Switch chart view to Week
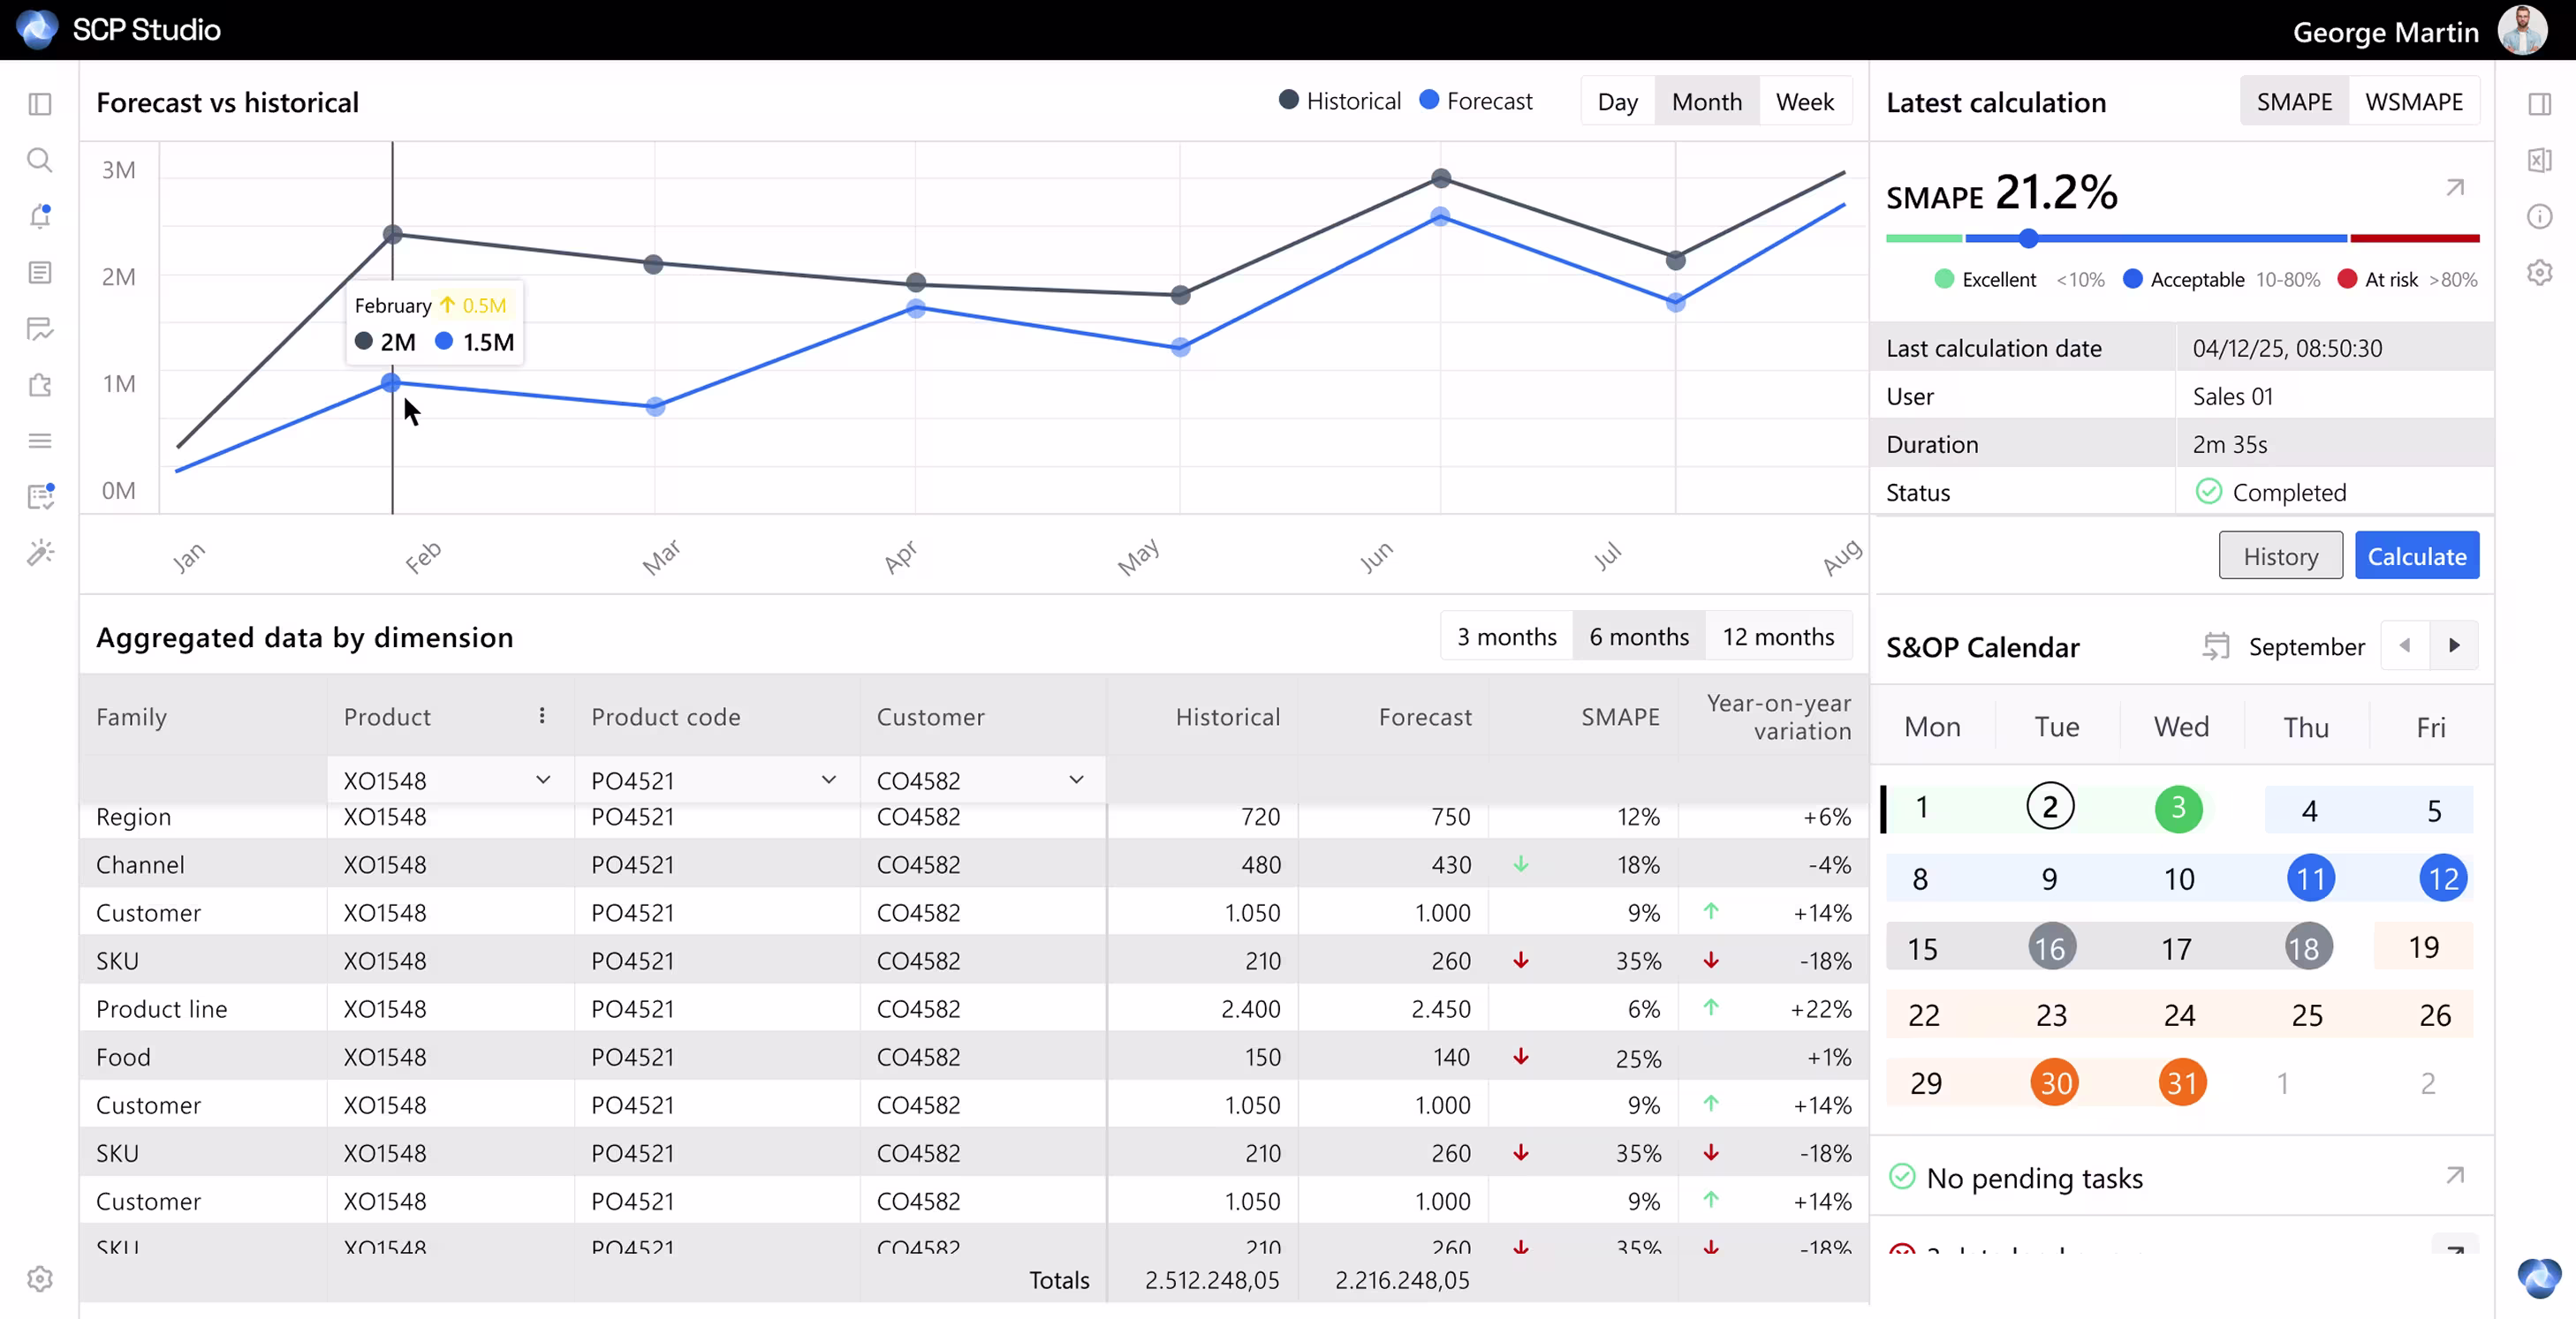 pyautogui.click(x=1804, y=102)
